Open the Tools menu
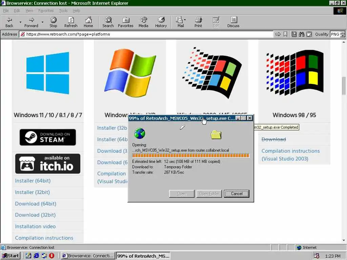347x260 pixels. pos(63,10)
